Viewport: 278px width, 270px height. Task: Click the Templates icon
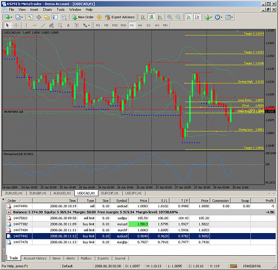tap(228, 17)
